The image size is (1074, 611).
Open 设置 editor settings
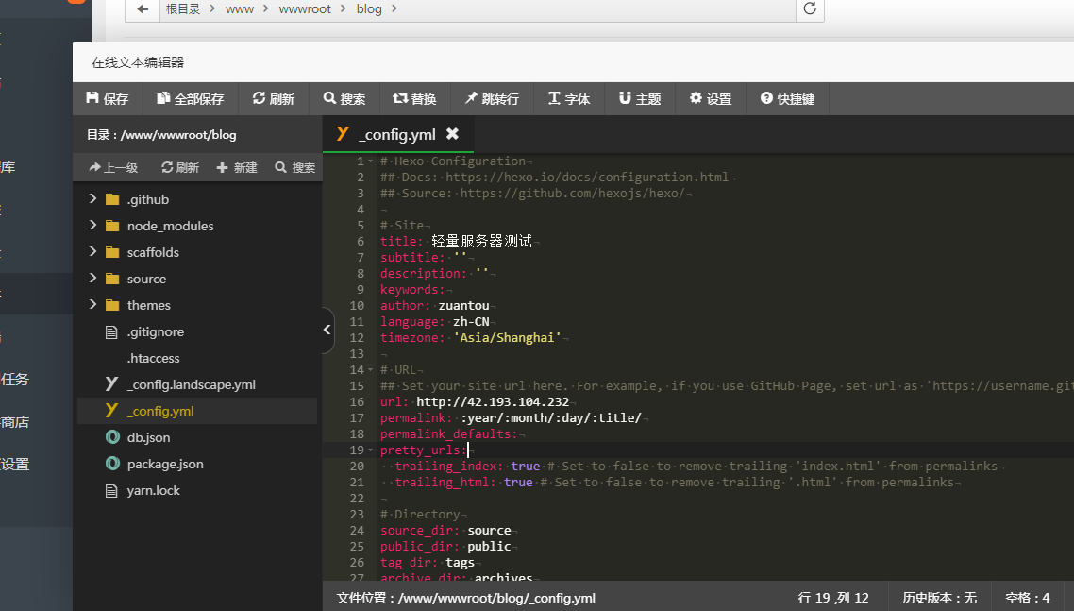click(x=711, y=99)
